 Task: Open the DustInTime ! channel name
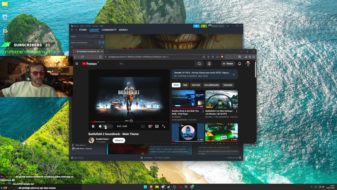[x=102, y=139]
